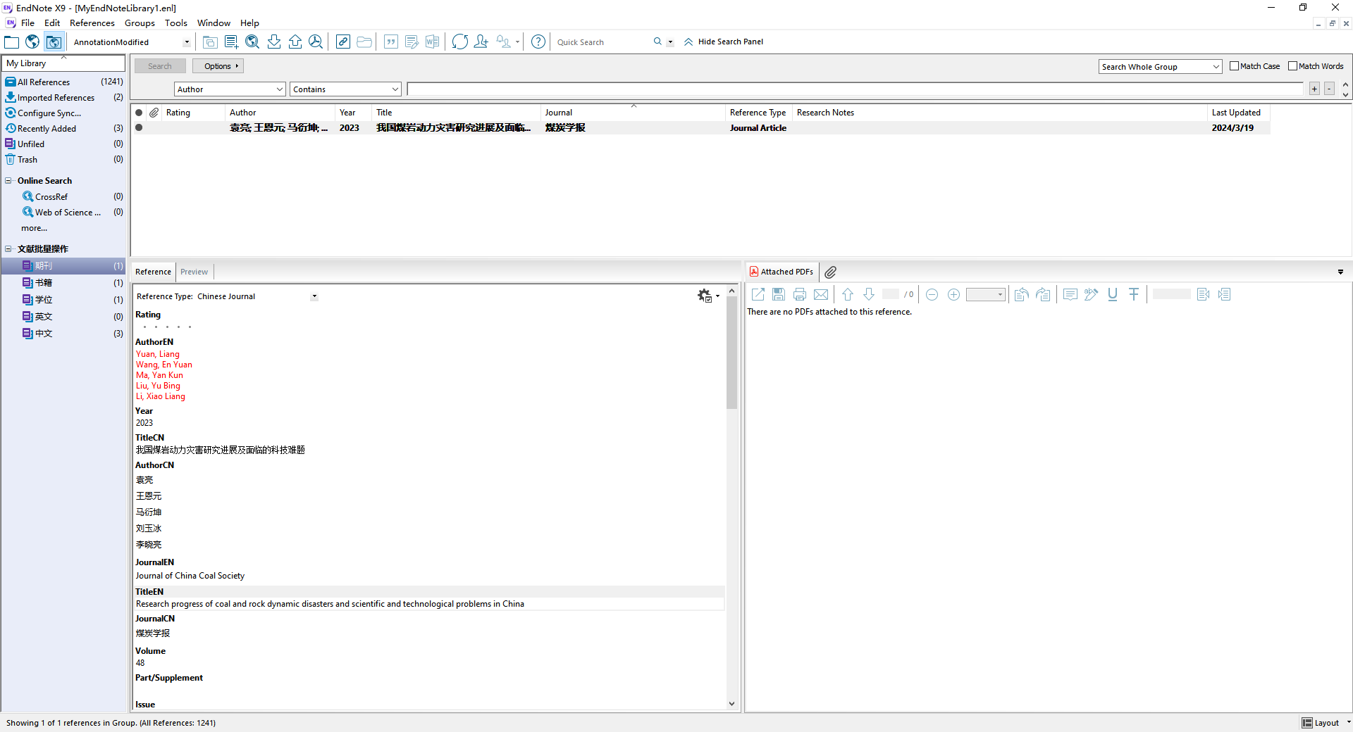The width and height of the screenshot is (1353, 732).
Task: Click the paperclip attach file icon
Action: point(831,272)
